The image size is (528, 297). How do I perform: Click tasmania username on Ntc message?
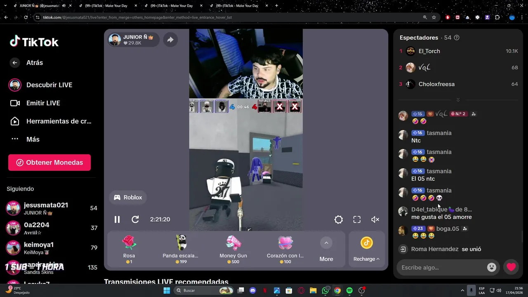[439, 133]
